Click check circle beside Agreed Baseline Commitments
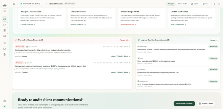223x109 pixels. [x=139, y=40]
